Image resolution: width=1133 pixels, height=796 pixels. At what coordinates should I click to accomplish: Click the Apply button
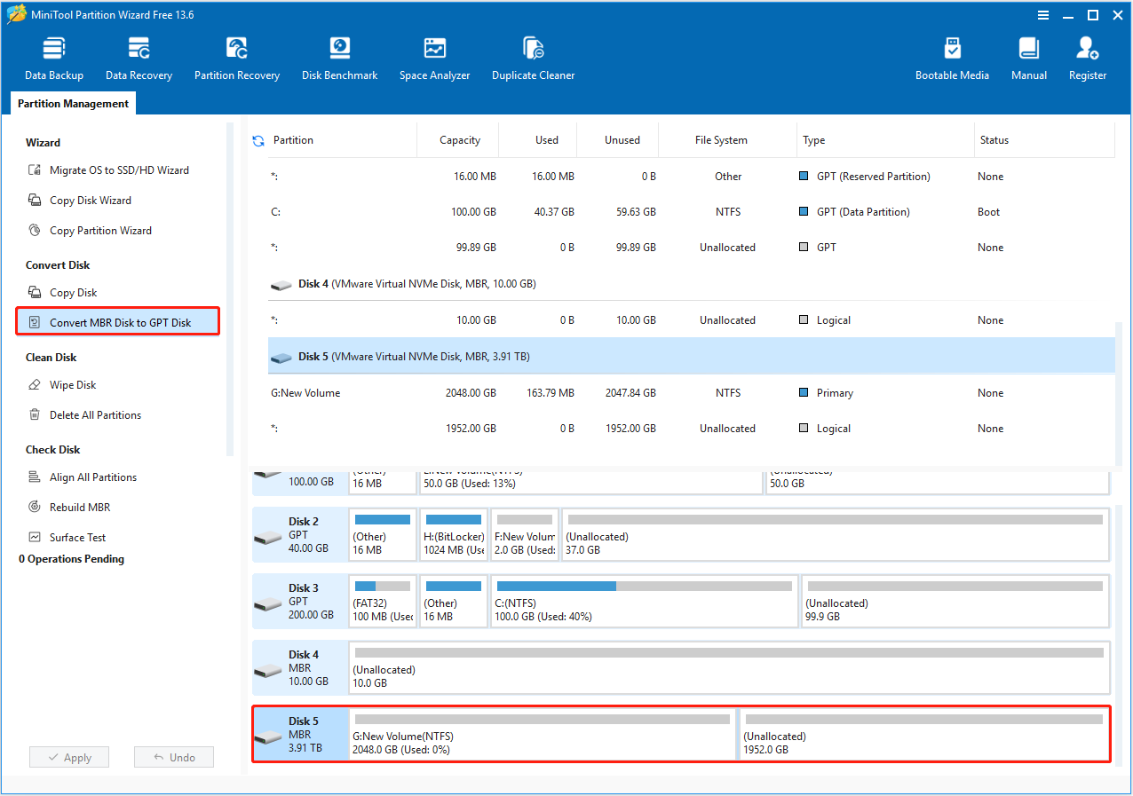(x=68, y=757)
